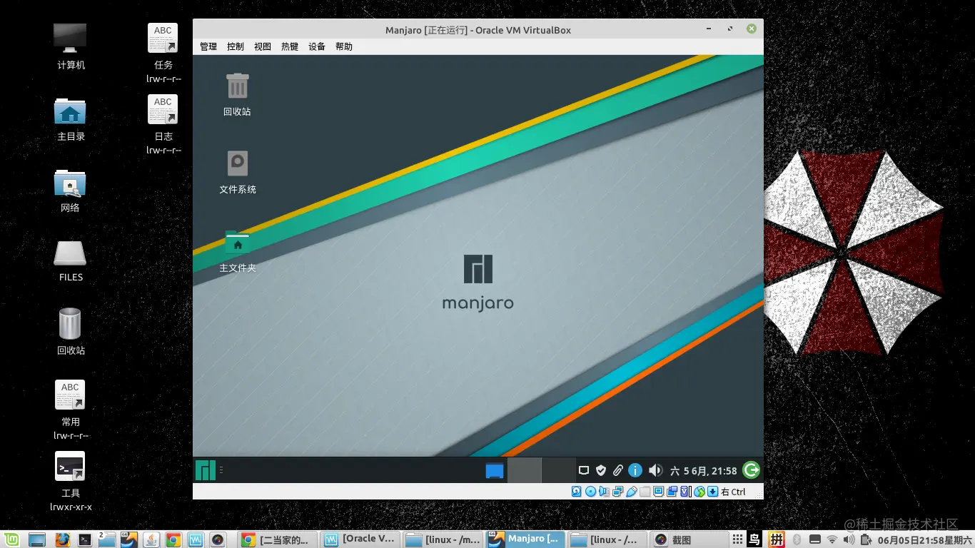Click the hard disk activity indicator in VirtualBox status bar

(577, 492)
